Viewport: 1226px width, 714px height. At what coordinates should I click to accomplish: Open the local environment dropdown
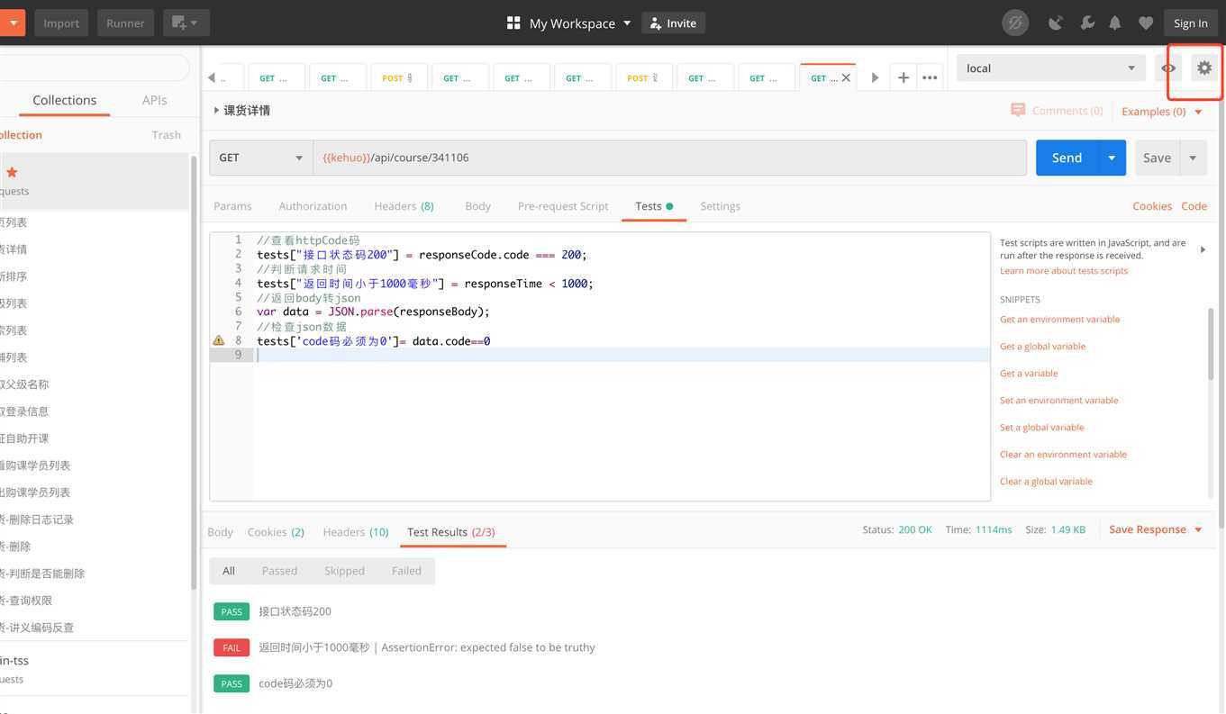1051,68
